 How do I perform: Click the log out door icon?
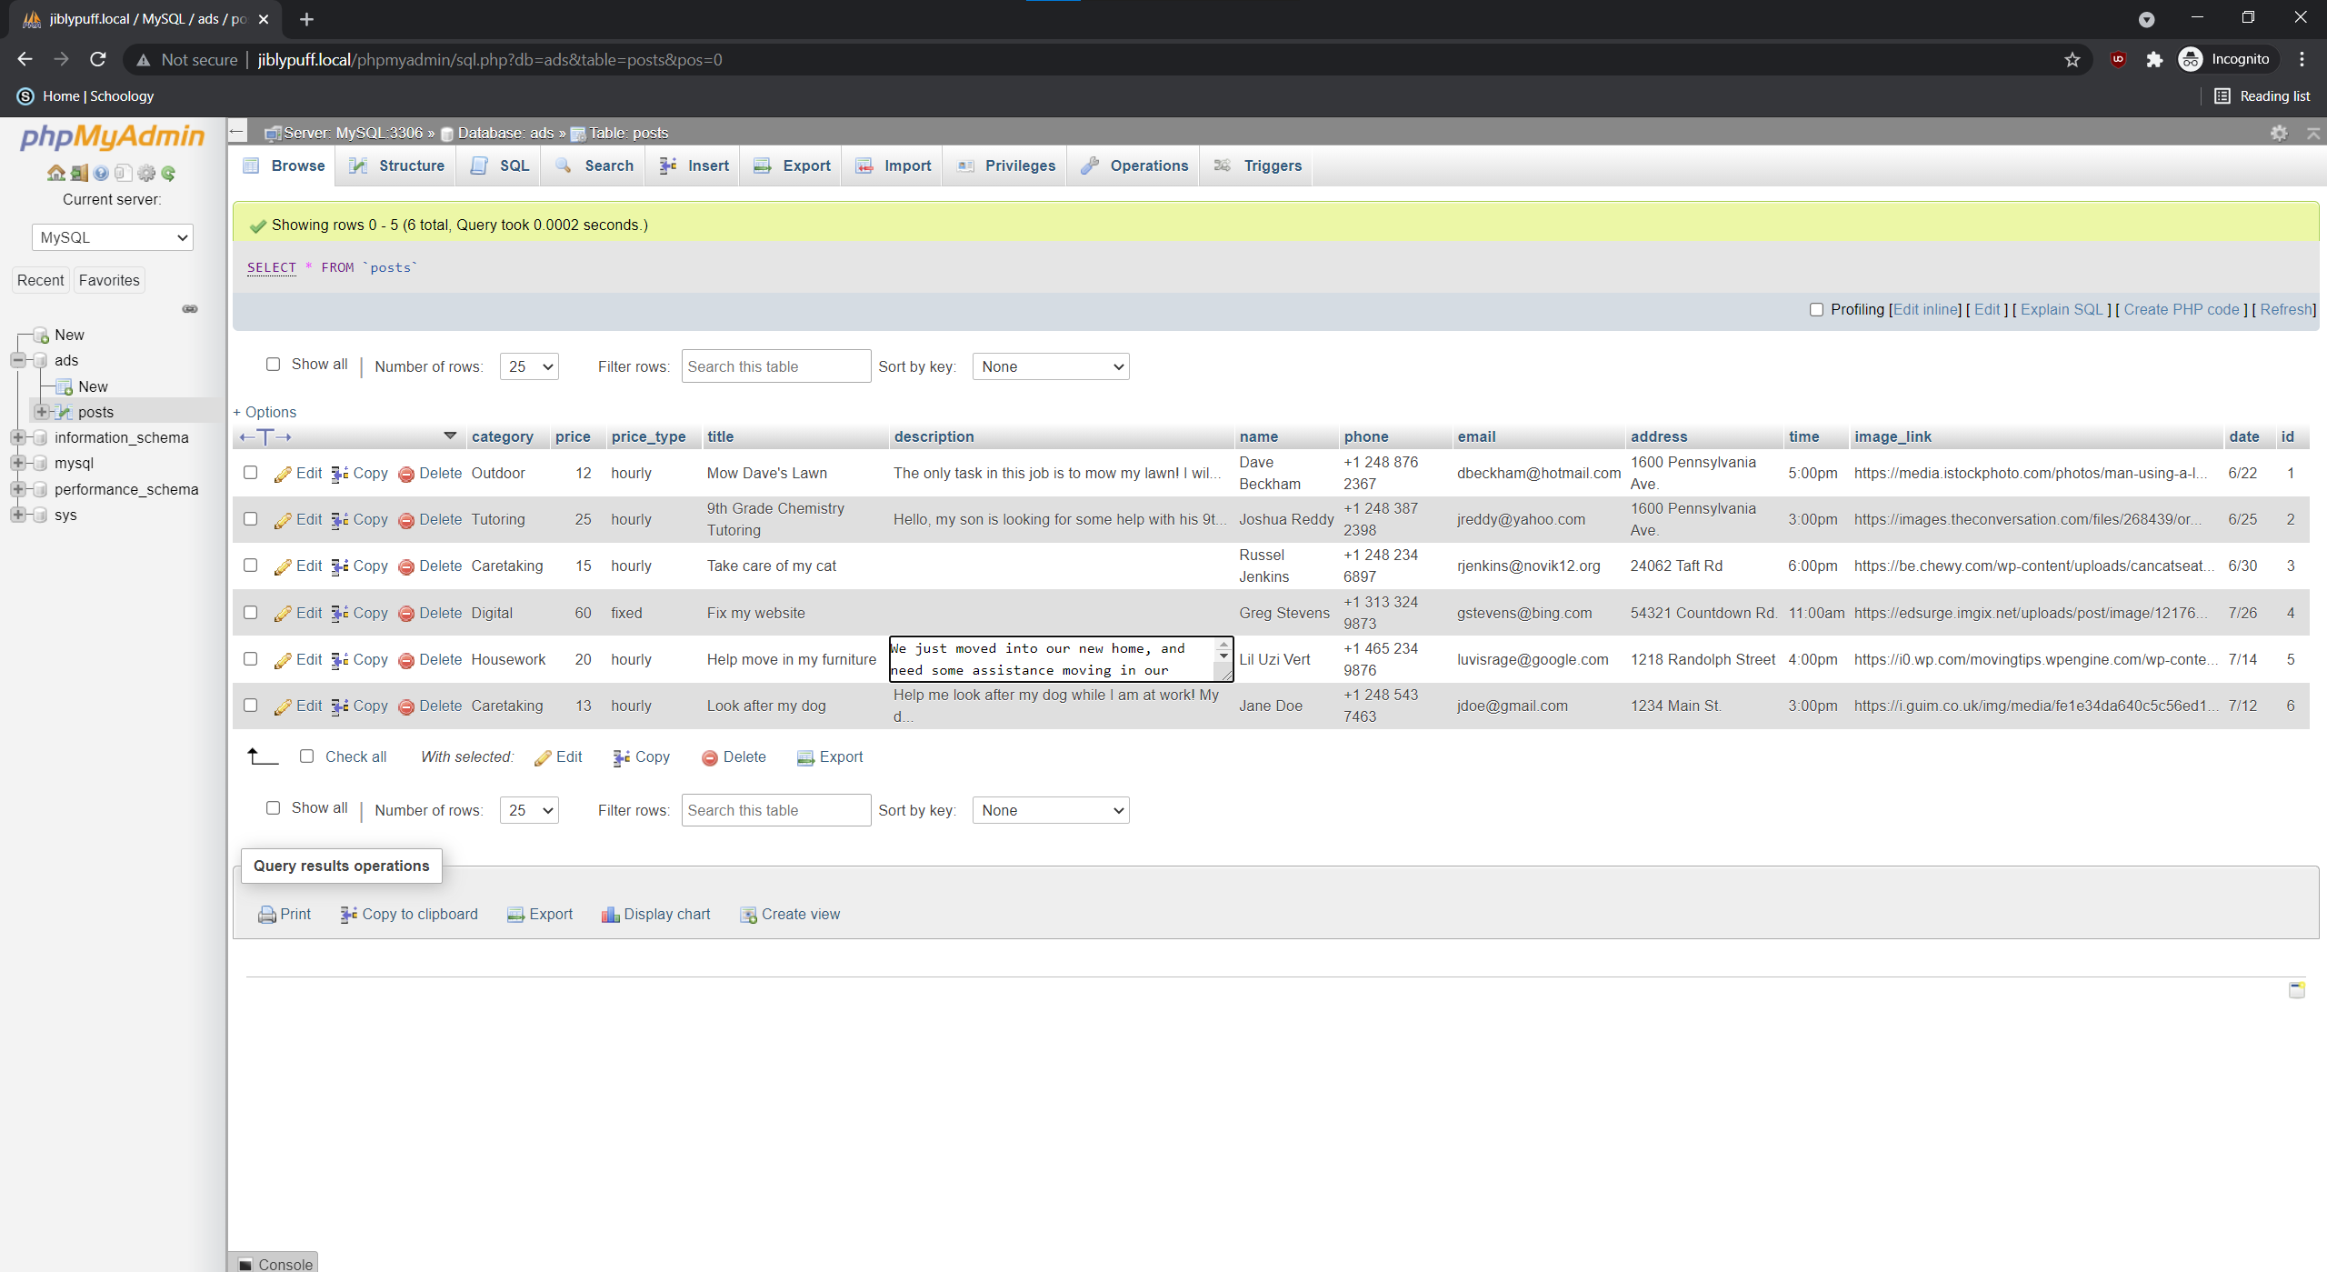pos(79,173)
